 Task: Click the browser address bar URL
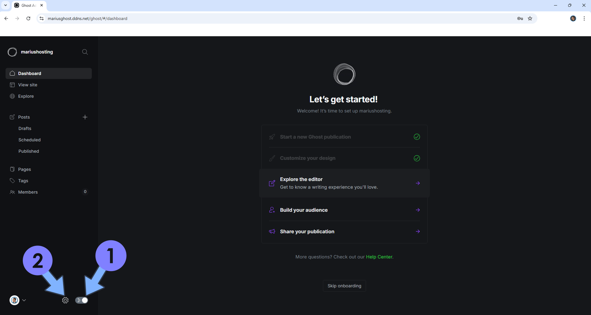[x=88, y=18]
